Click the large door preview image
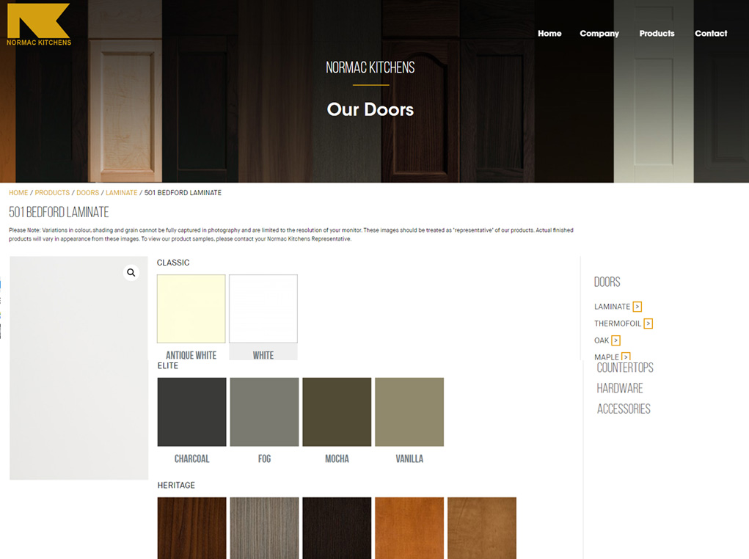Image resolution: width=749 pixels, height=559 pixels. pos(78,368)
